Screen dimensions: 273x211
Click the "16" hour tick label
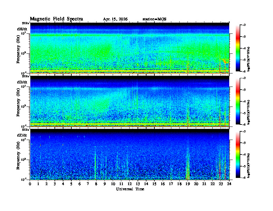(x=163, y=184)
